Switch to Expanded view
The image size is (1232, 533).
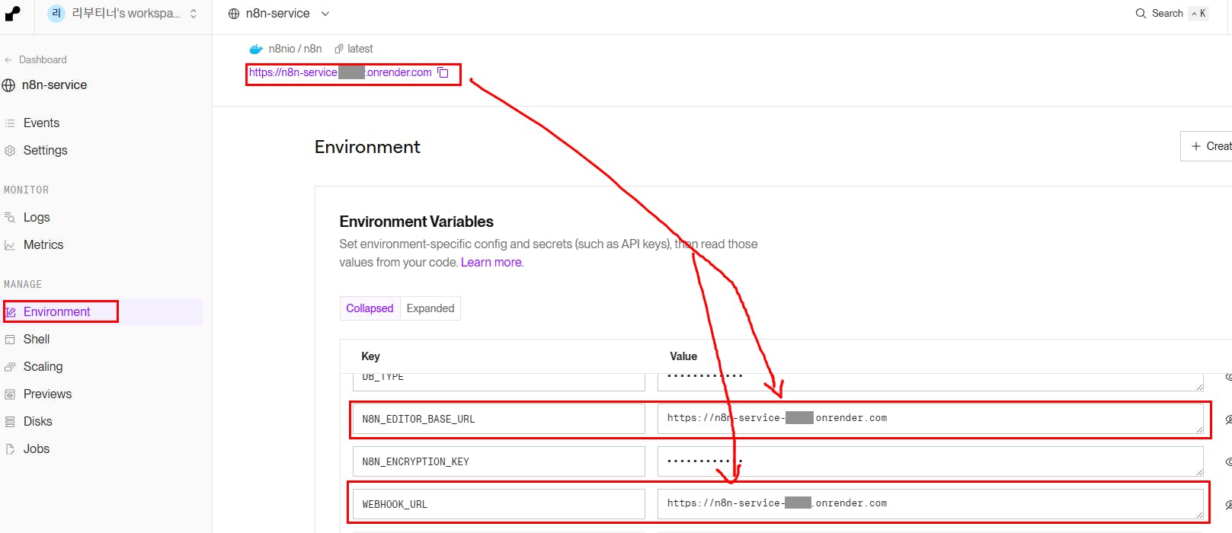(x=430, y=308)
